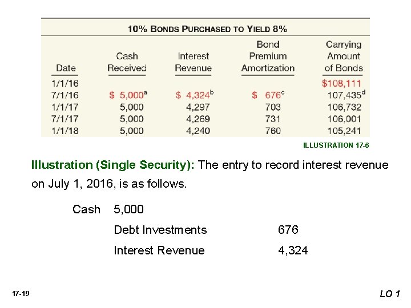Click the $108,111 carrying amount cell
This screenshot has width=411, height=308.
[341, 83]
